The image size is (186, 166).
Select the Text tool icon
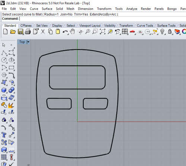click(x=4, y=135)
